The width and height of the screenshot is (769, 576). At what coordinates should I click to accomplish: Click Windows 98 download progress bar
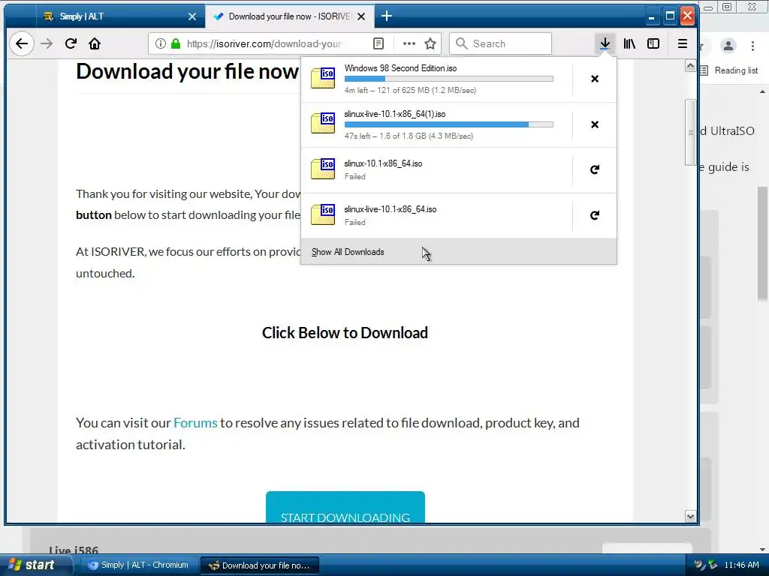pyautogui.click(x=449, y=79)
